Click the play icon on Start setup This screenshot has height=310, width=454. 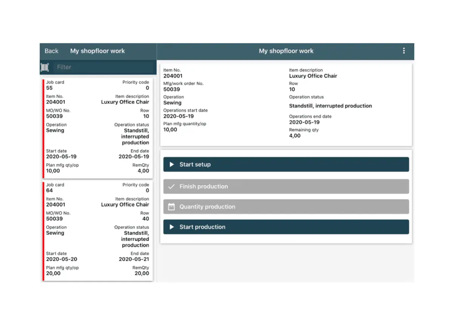171,164
